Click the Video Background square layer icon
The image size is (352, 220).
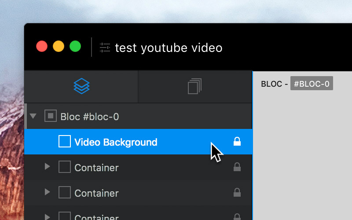[65, 141]
